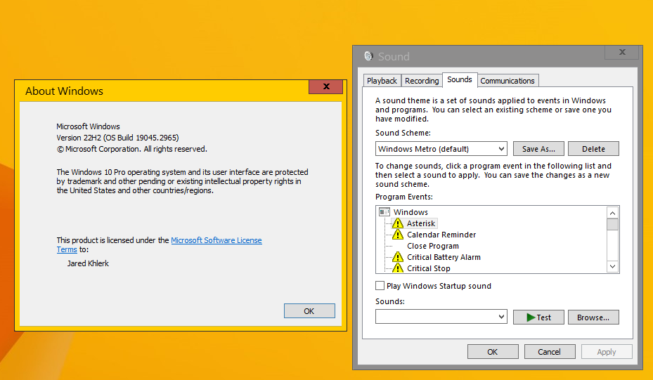The height and width of the screenshot is (380, 653).
Task: Open the Microsoft Software License link
Action: [x=216, y=240]
